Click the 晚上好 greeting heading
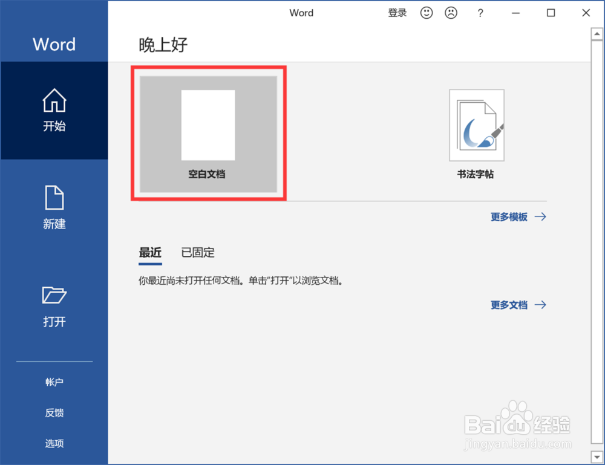 (163, 45)
